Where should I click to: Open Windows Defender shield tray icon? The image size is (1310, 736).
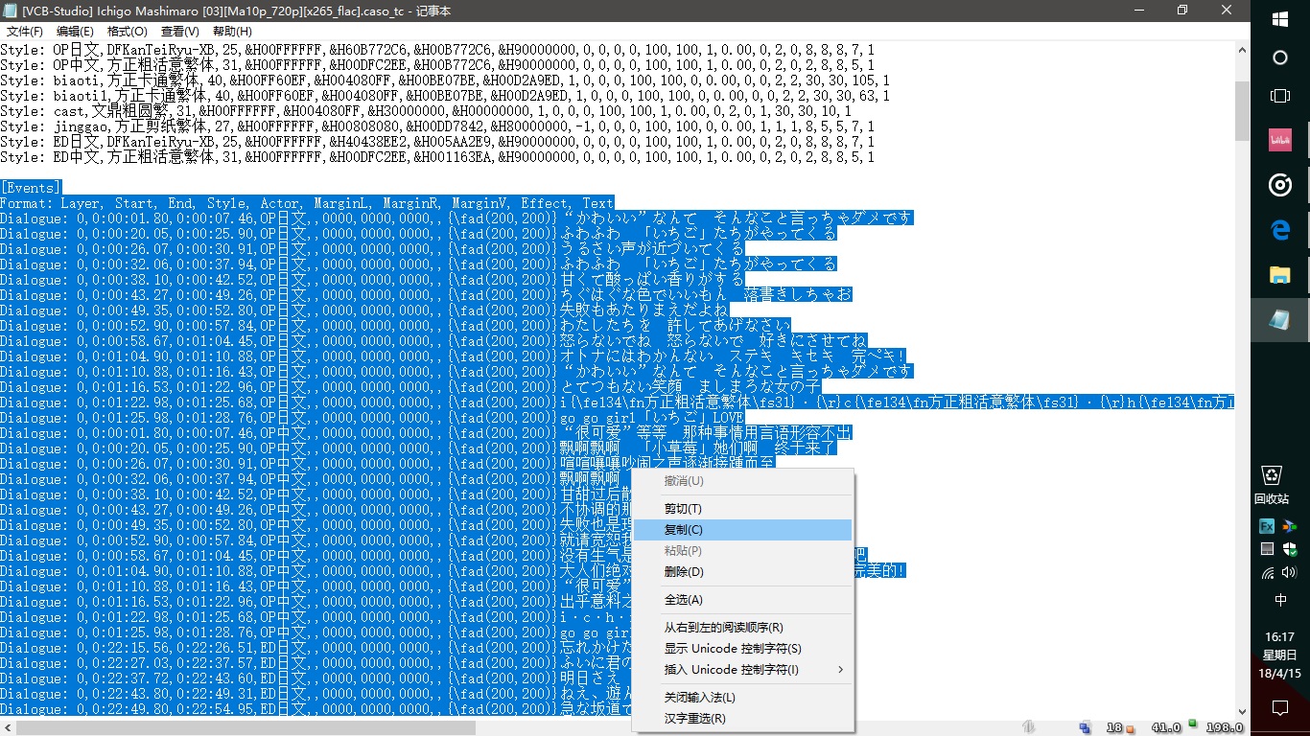click(x=1290, y=549)
